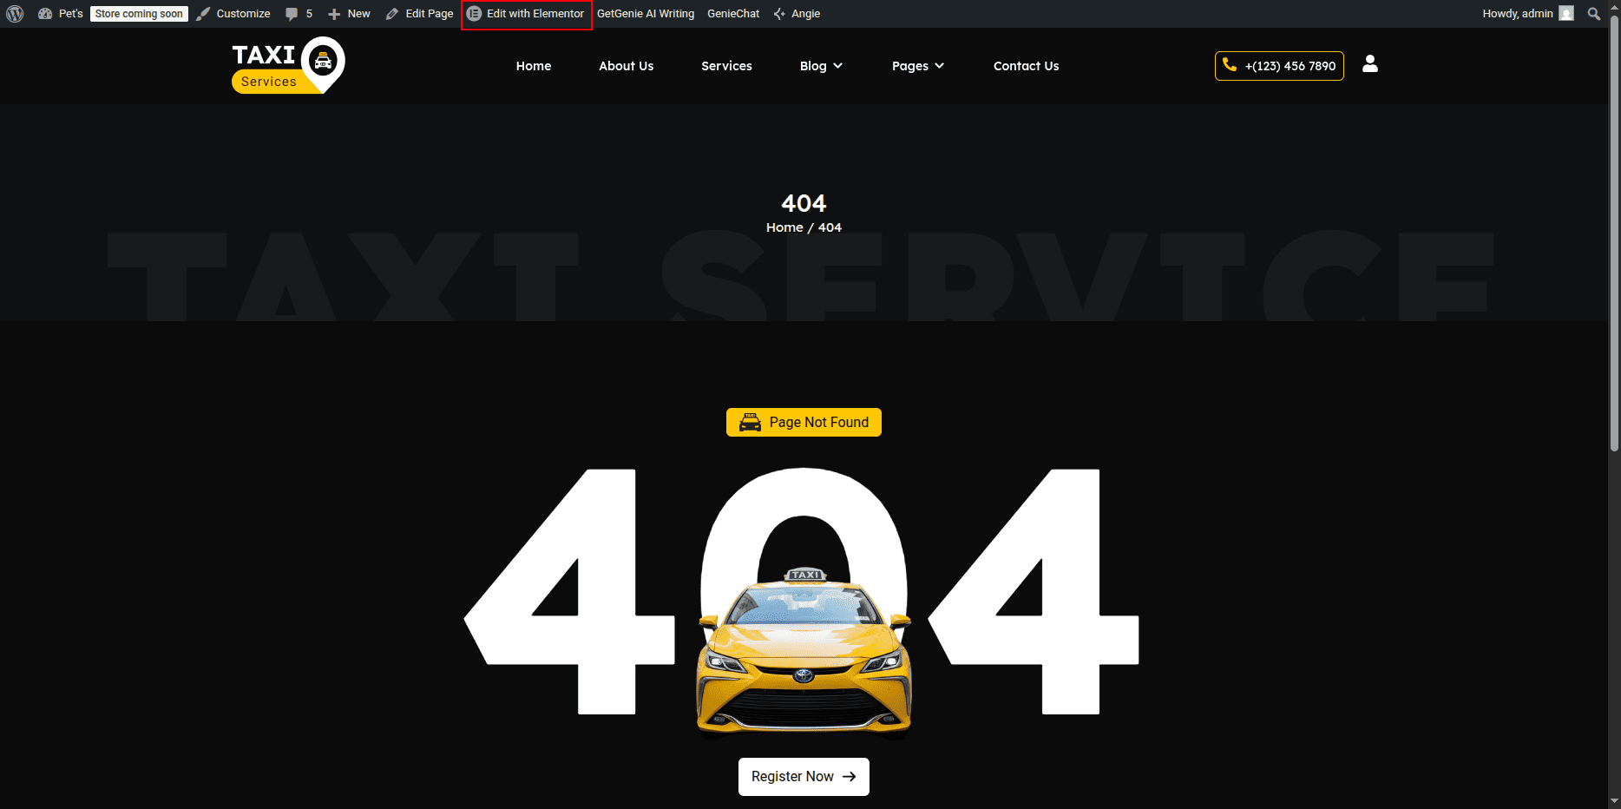Click the admin bar search magnifier

coord(1594,14)
